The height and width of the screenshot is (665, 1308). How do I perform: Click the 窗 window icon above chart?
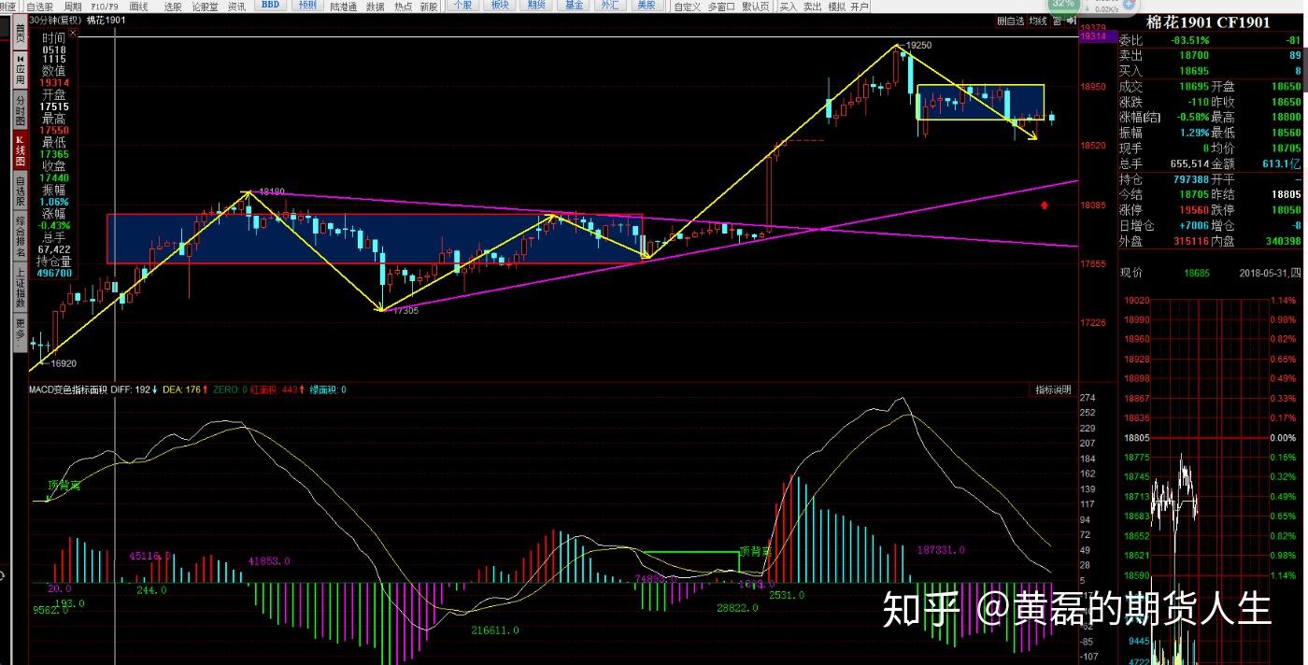click(1055, 20)
